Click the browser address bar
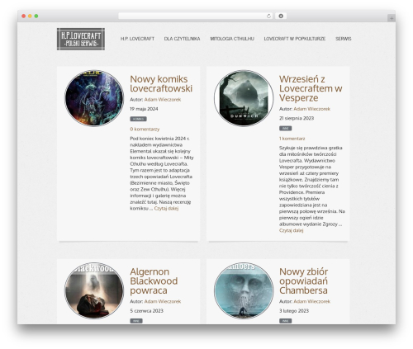This screenshot has width=413, height=349. coord(196,17)
